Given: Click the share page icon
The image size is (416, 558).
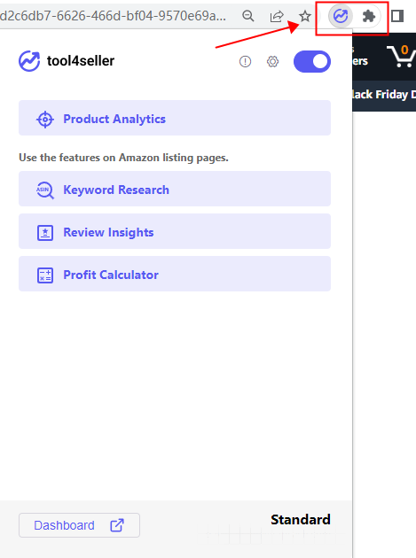Looking at the screenshot, I should pyautogui.click(x=277, y=16).
